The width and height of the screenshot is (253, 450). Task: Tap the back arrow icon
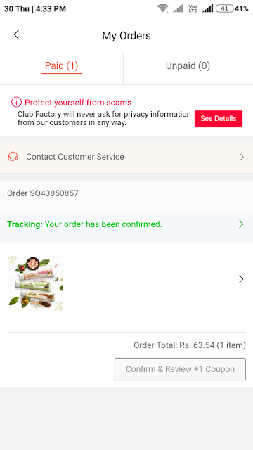tap(16, 35)
